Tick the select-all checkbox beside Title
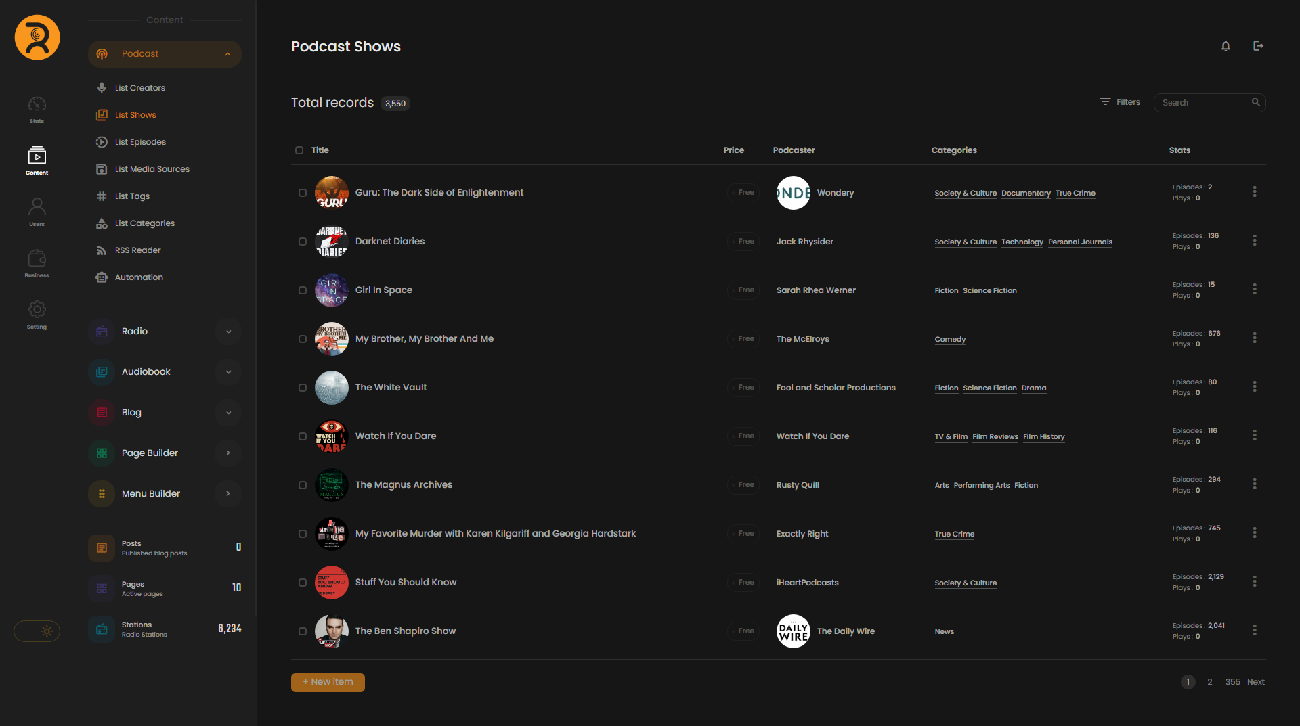This screenshot has height=726, width=1300. pos(299,150)
